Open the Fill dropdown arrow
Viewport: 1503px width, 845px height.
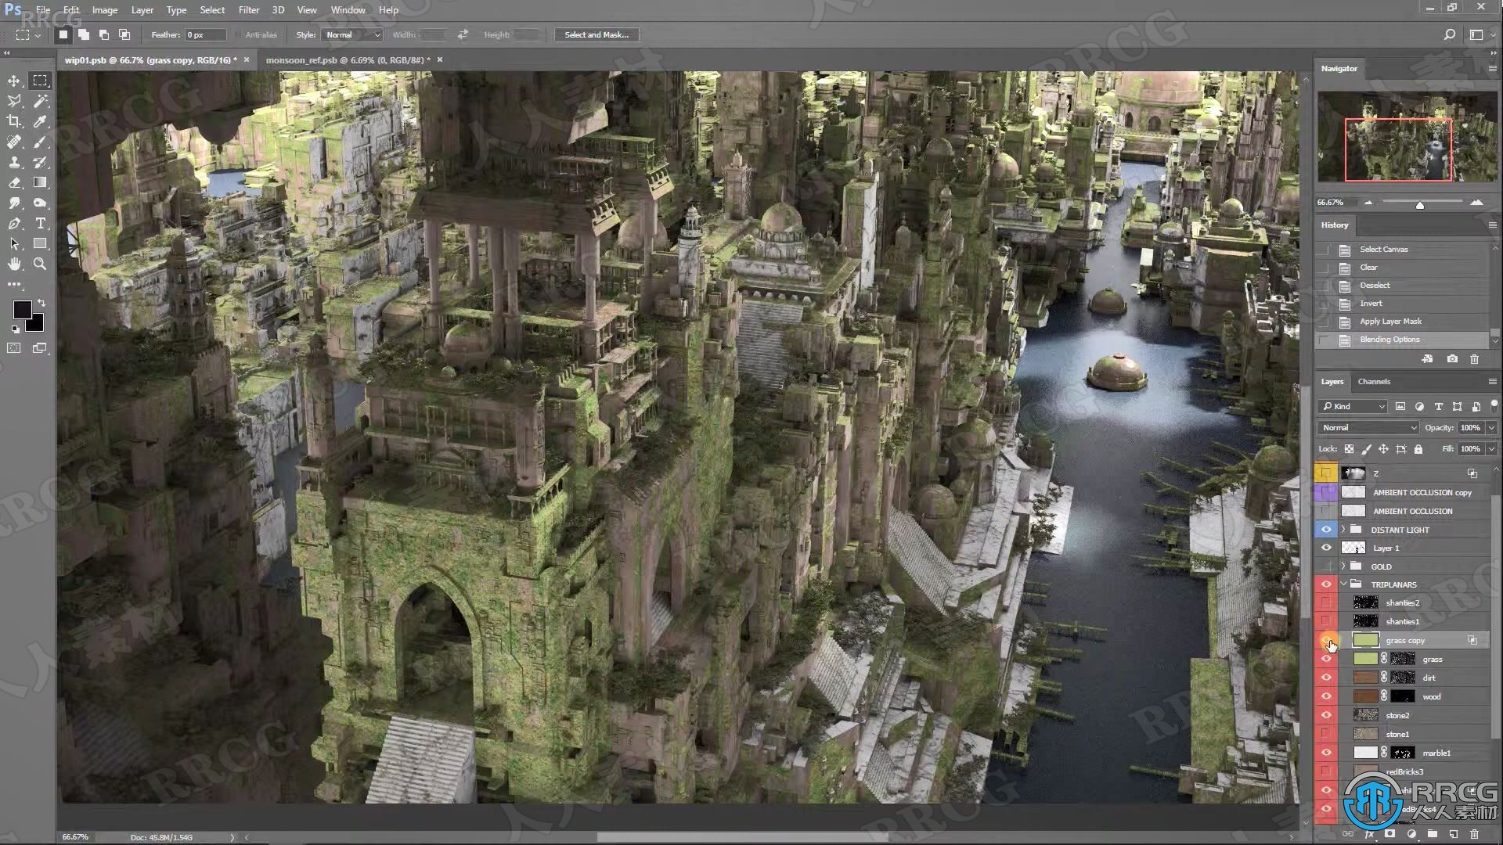1491,449
